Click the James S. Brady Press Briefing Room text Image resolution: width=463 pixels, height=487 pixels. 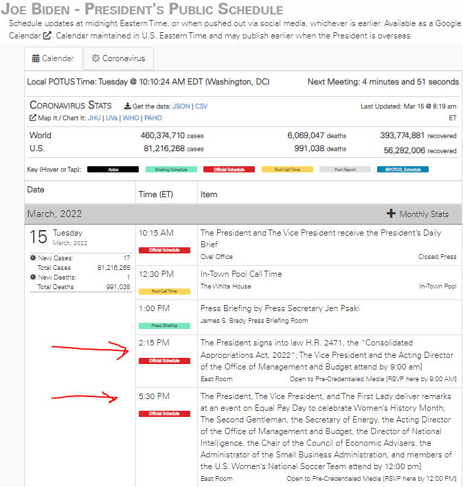[x=254, y=321]
